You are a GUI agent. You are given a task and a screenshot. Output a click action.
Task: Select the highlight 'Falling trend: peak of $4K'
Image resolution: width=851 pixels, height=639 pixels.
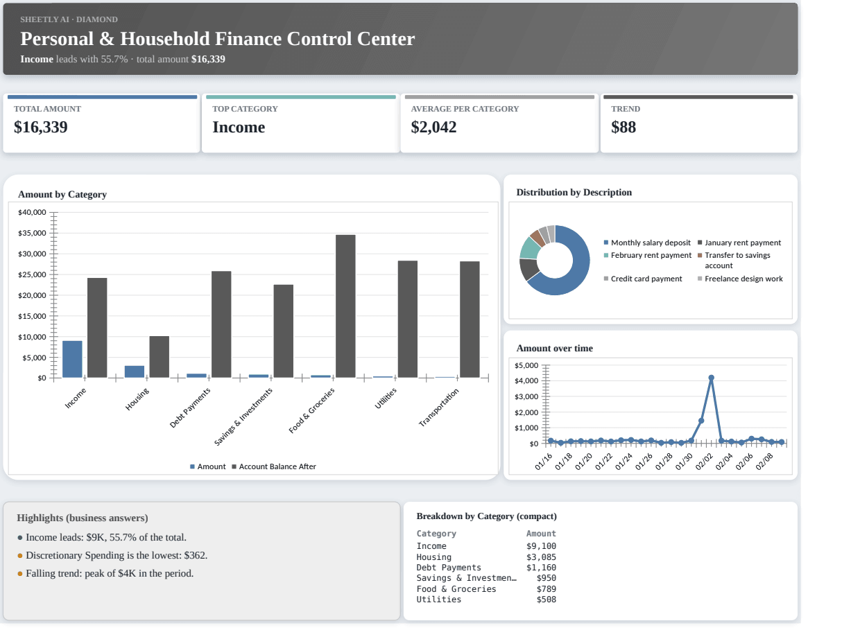(x=105, y=573)
